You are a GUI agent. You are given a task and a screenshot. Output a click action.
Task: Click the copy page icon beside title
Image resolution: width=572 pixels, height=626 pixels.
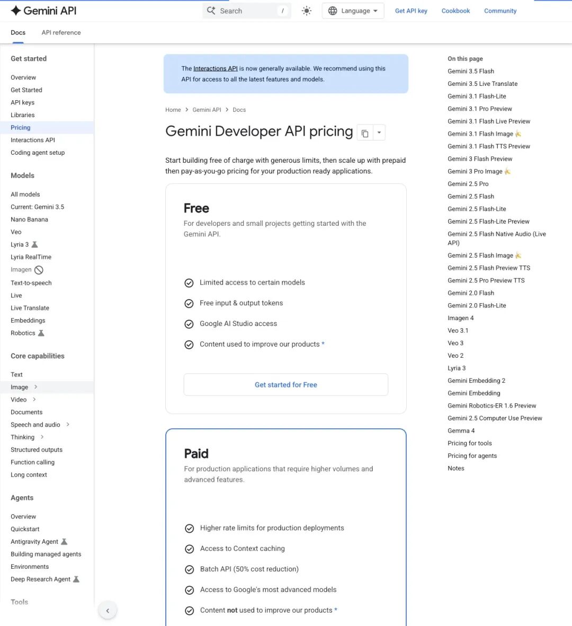coord(365,133)
